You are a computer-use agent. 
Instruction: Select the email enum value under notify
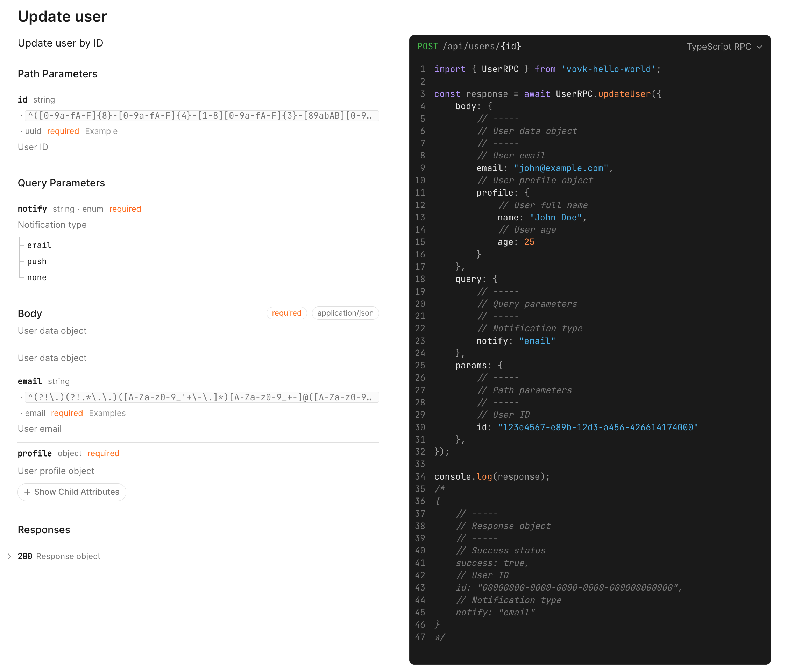pyautogui.click(x=39, y=246)
